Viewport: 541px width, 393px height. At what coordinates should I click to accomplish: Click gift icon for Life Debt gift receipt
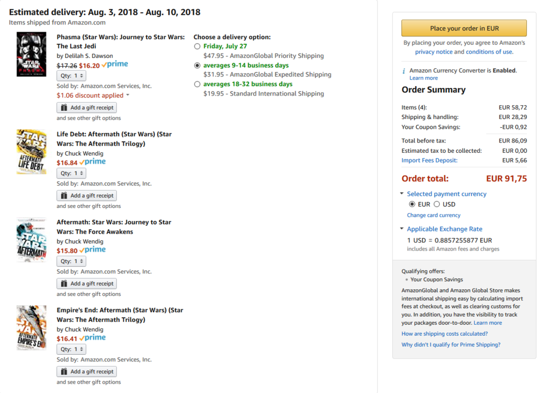[64, 195]
